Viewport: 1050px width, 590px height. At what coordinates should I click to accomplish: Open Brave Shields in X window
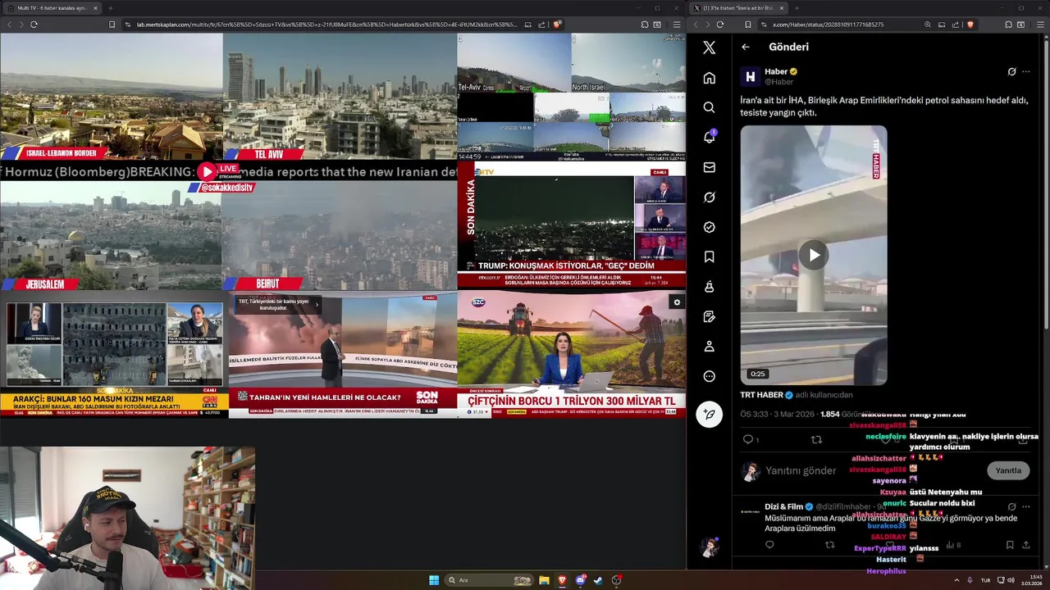970,25
